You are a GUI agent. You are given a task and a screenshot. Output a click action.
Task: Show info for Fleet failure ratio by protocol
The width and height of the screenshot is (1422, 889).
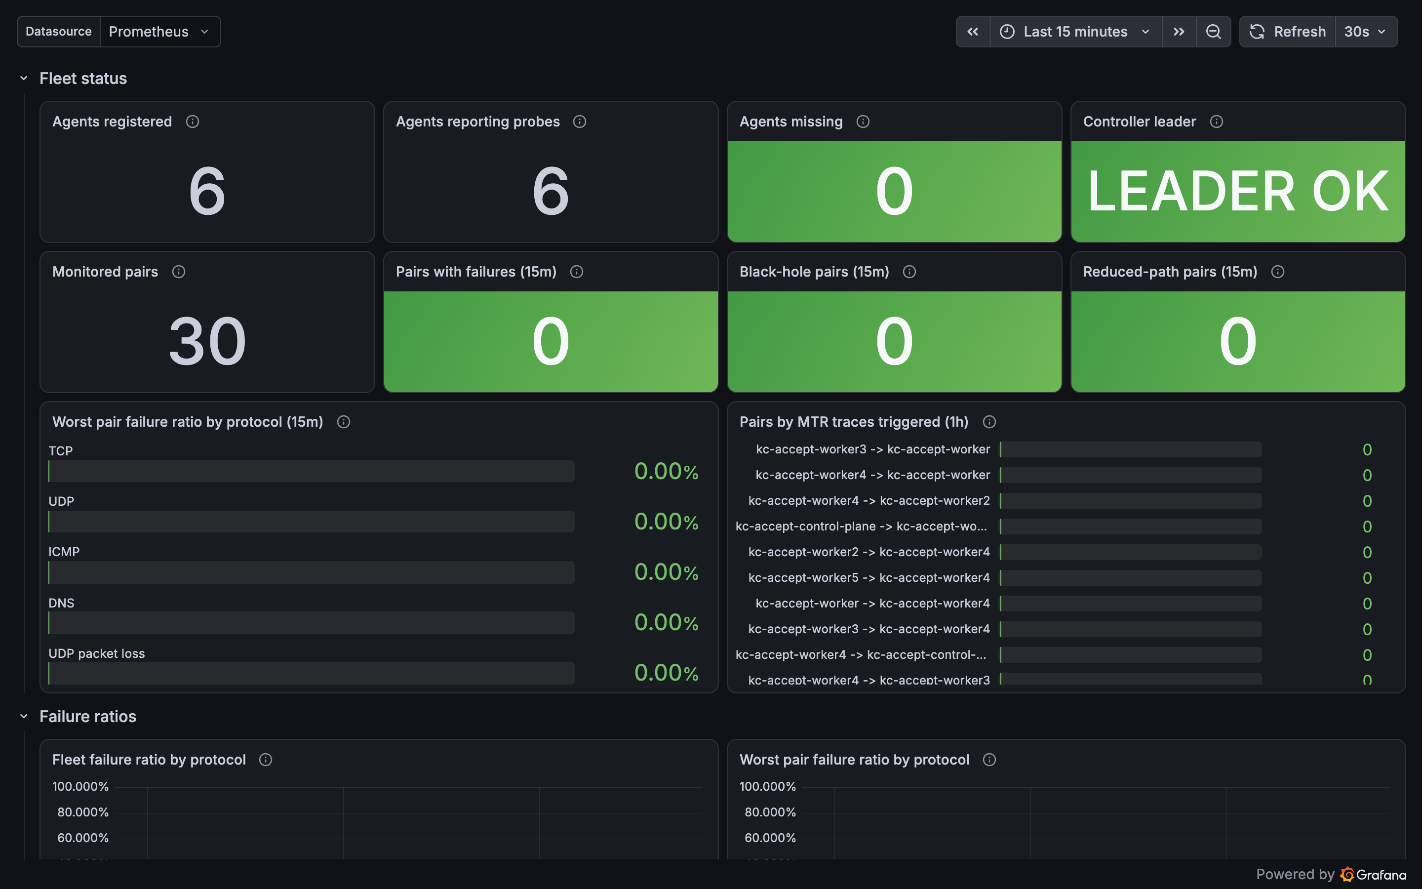pyautogui.click(x=266, y=760)
